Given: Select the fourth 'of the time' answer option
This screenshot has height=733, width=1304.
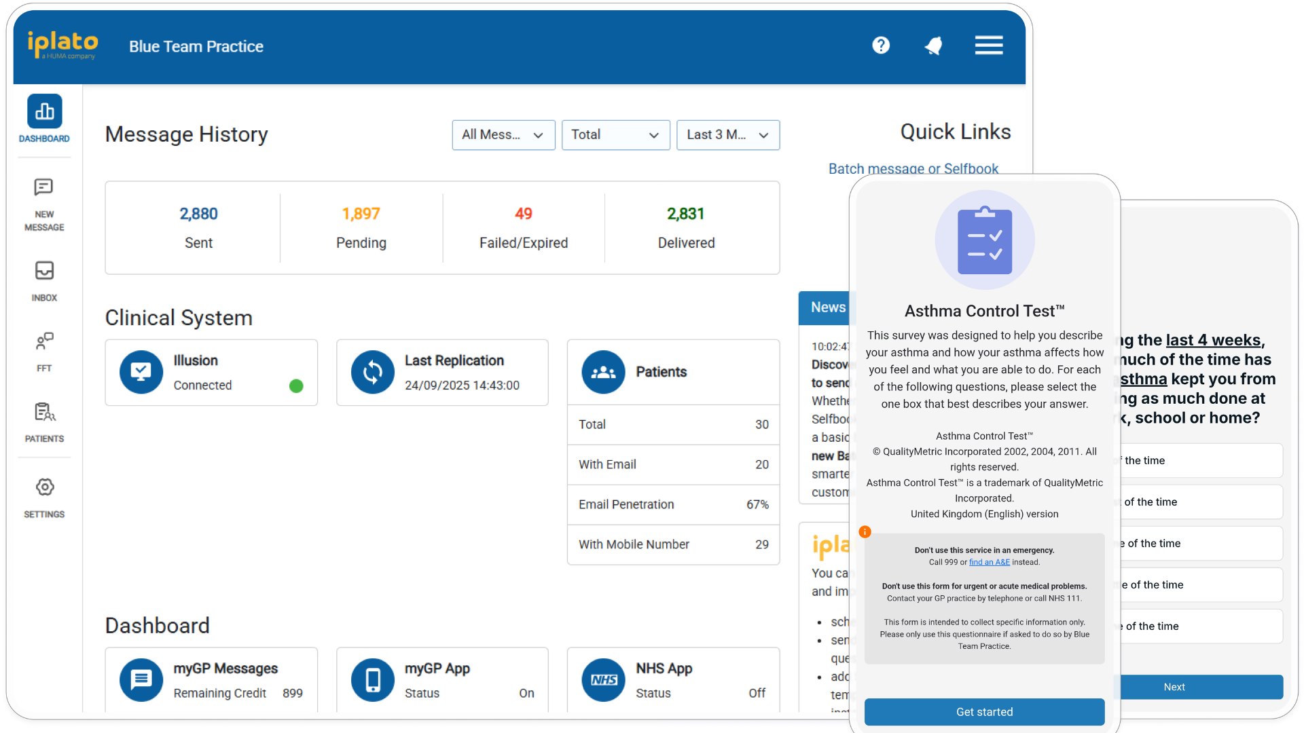Looking at the screenshot, I should click(1201, 584).
